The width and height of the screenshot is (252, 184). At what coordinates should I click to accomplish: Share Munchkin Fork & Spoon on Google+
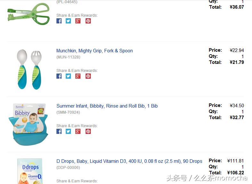coord(78,76)
